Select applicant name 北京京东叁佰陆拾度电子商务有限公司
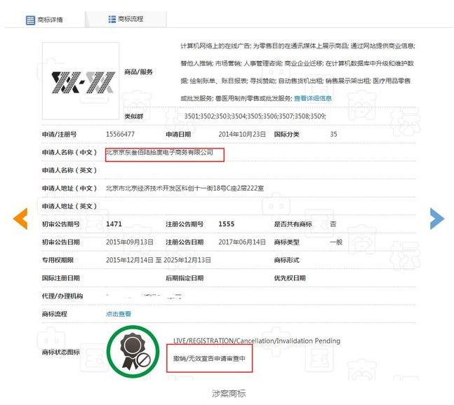The height and width of the screenshot is (405, 454). 159,152
